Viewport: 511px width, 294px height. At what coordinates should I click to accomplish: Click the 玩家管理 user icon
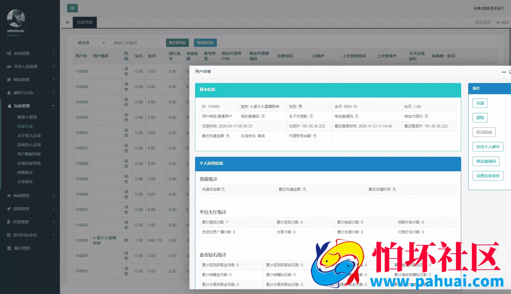10,106
